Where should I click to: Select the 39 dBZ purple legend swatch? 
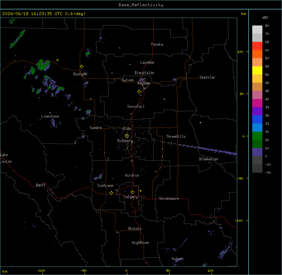pos(257,111)
